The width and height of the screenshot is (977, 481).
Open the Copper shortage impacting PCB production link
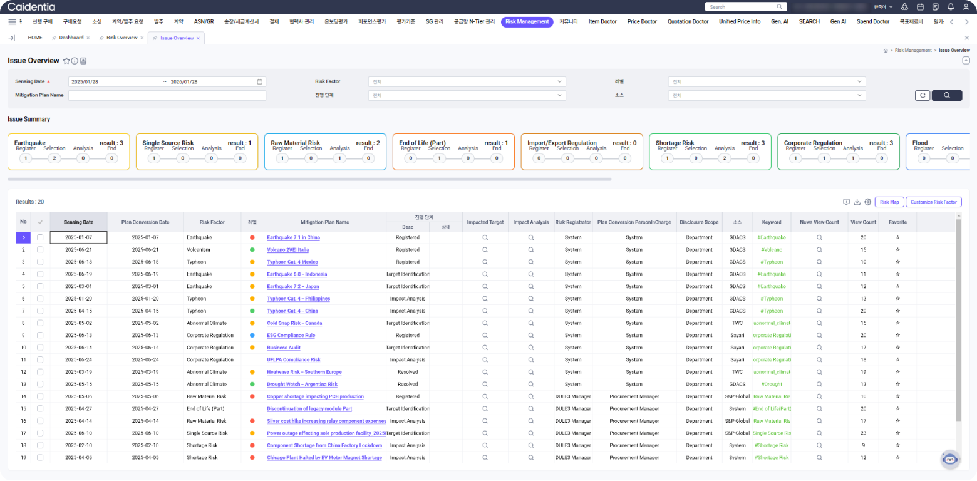tap(315, 396)
